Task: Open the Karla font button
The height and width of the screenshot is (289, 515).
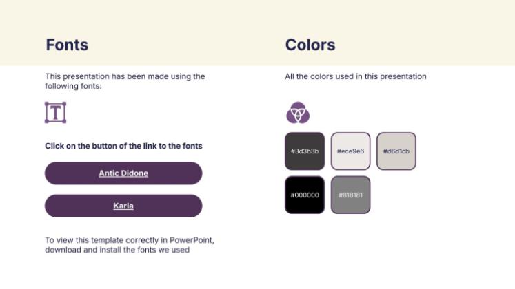Action: pyautogui.click(x=123, y=206)
